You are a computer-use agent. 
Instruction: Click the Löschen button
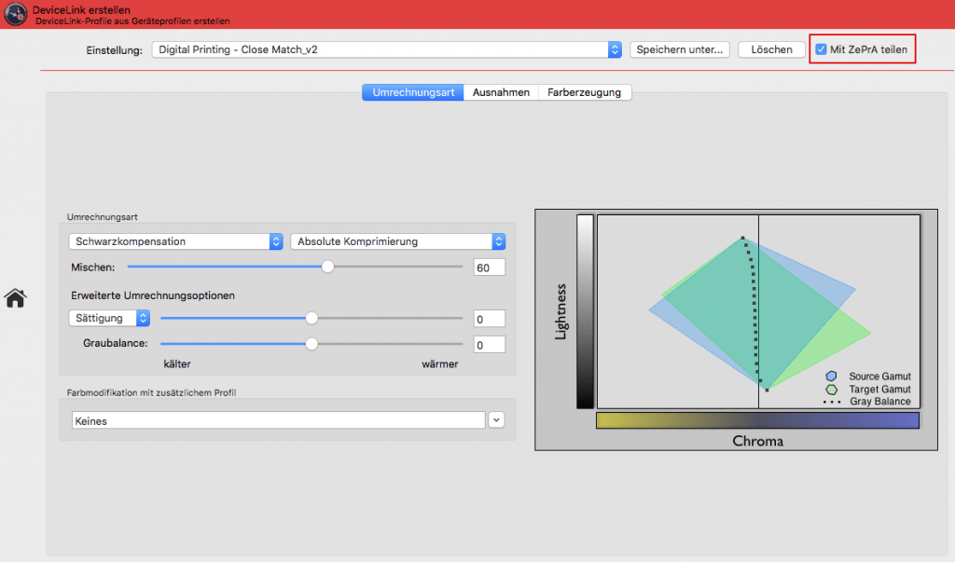pyautogui.click(x=771, y=48)
